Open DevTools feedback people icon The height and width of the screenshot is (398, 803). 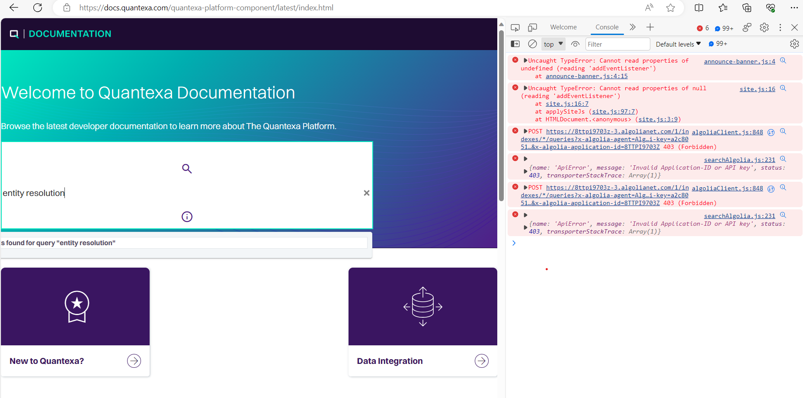coord(747,28)
